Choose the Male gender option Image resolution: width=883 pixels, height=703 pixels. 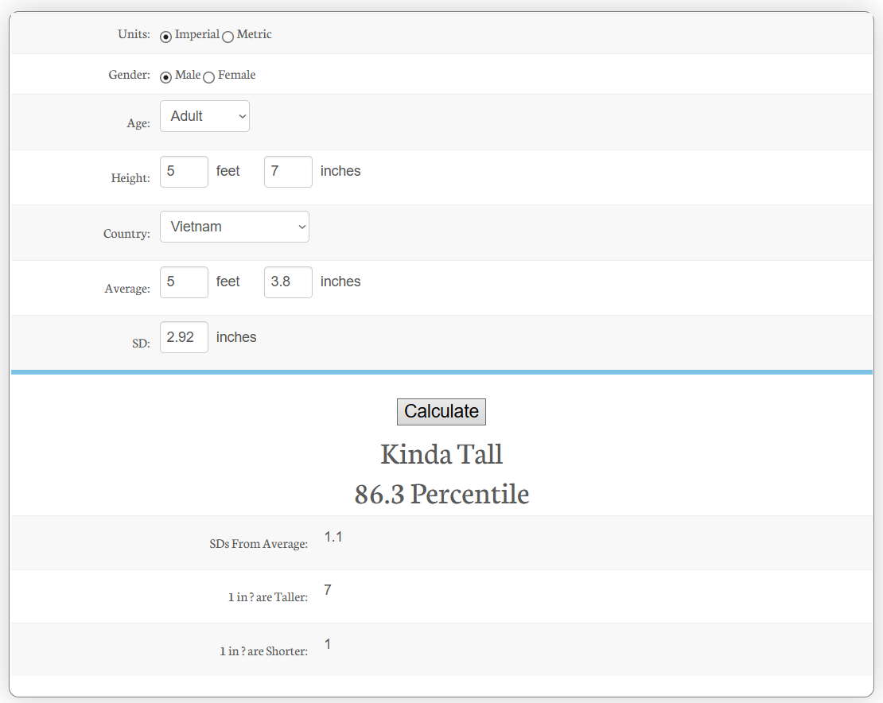click(x=165, y=78)
